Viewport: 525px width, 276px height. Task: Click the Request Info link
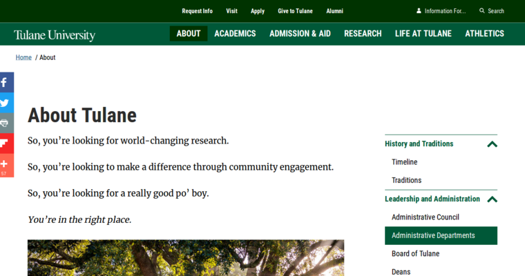pyautogui.click(x=197, y=11)
